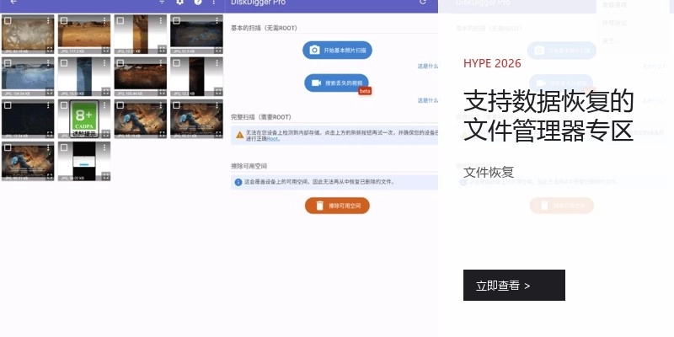Select the 文件恢复 subtitle text
The image size is (674, 337).
click(489, 173)
